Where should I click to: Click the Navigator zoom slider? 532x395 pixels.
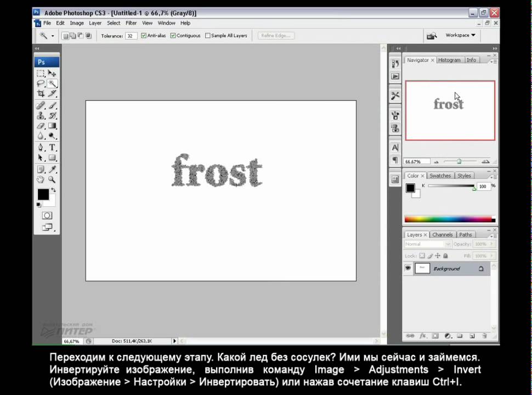459,161
